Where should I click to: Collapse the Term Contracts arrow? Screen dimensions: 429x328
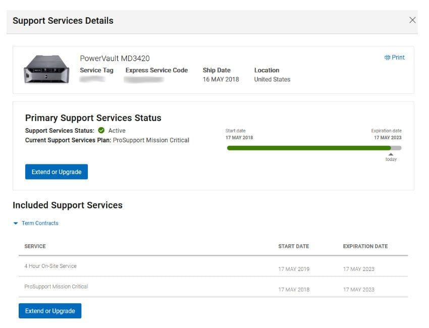tap(16, 223)
